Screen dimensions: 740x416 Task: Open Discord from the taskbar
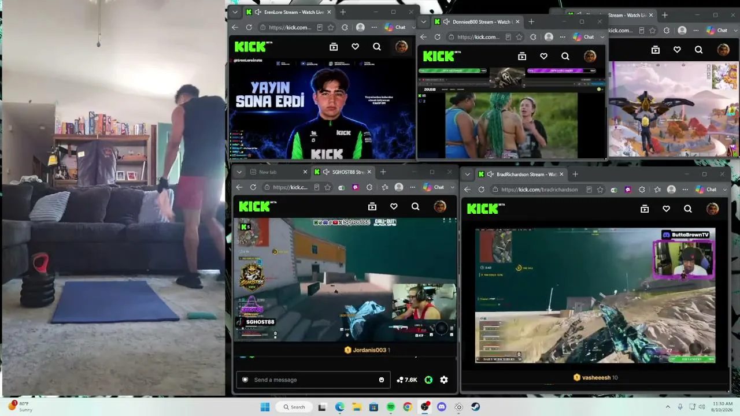(x=442, y=407)
